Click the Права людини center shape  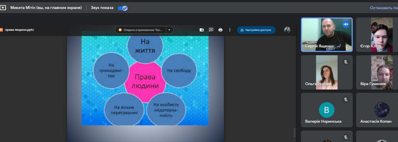click(x=146, y=82)
